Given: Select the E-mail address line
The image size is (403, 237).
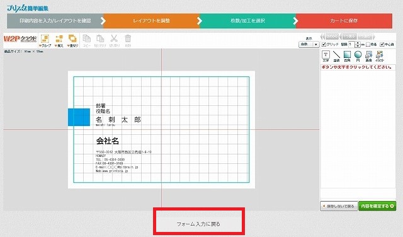Looking at the screenshot, I should pos(117,167).
